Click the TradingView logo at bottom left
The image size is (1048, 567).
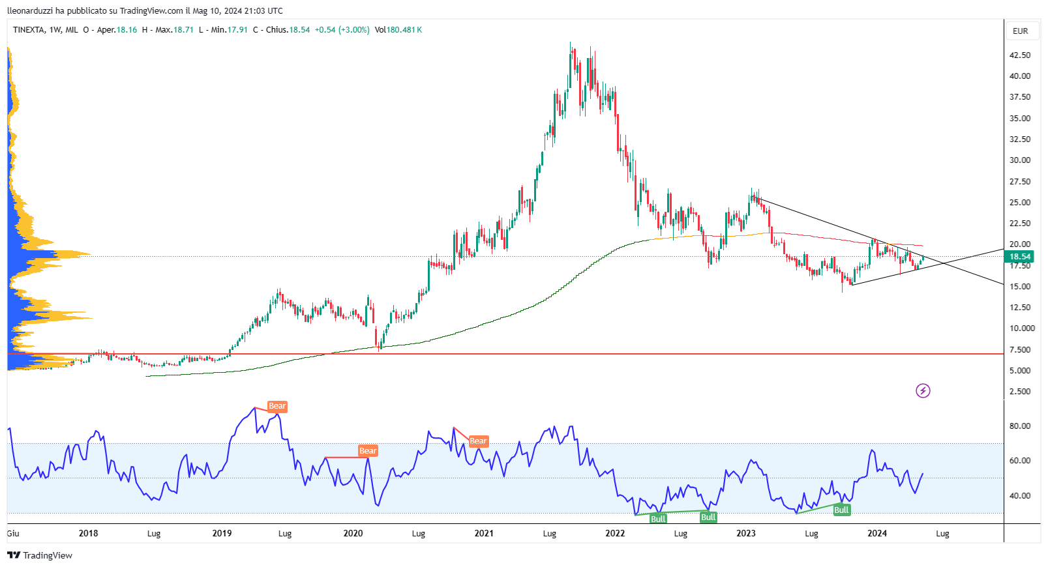[40, 555]
